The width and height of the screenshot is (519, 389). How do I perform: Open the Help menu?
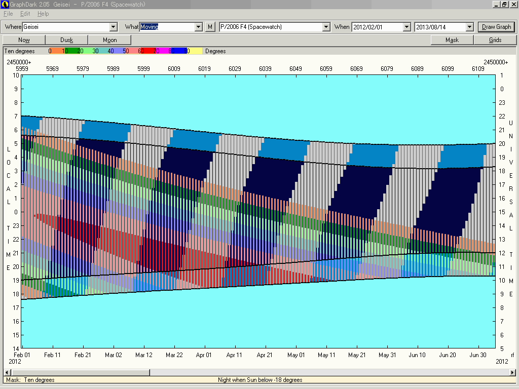pos(43,14)
